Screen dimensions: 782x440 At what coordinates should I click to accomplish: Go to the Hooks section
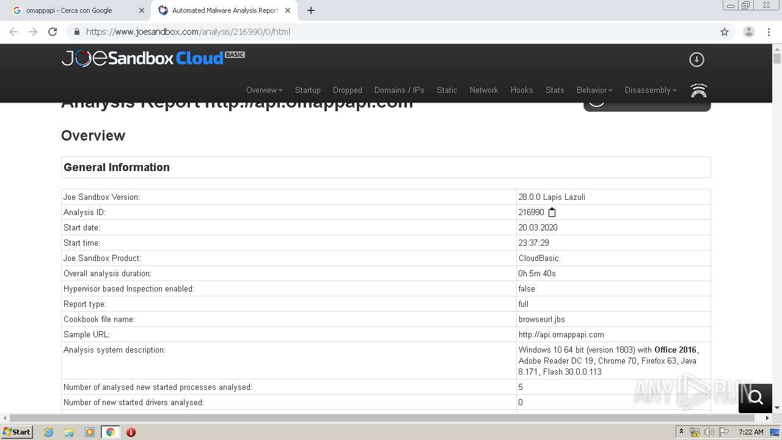[x=522, y=90]
